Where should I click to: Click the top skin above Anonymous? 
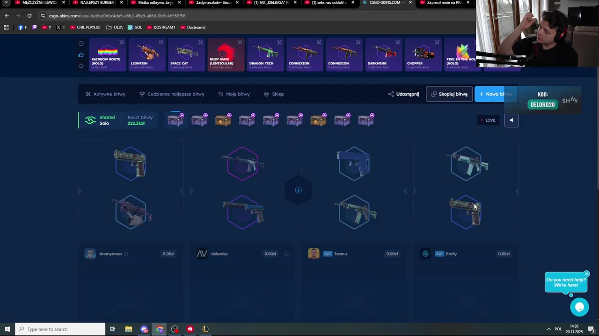(131, 163)
